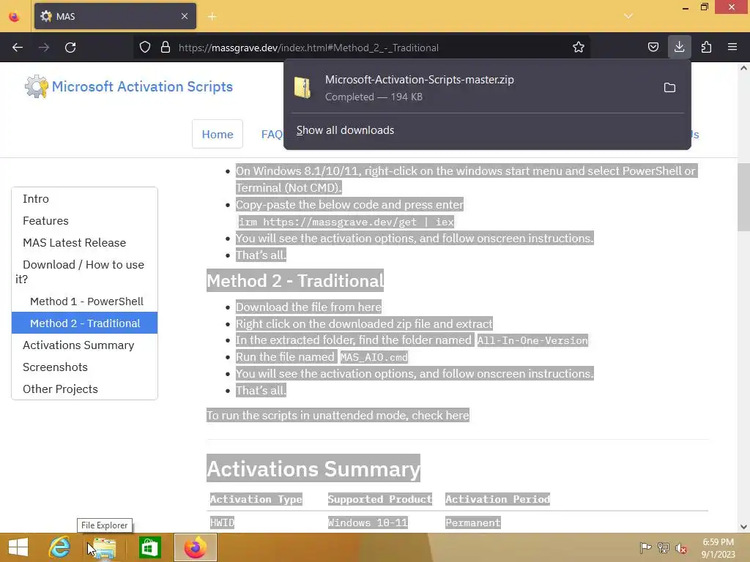The width and height of the screenshot is (750, 562).
Task: Open network status tray icon
Action: (x=664, y=547)
